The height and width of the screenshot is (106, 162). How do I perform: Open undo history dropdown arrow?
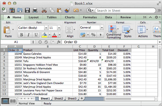(81, 10)
